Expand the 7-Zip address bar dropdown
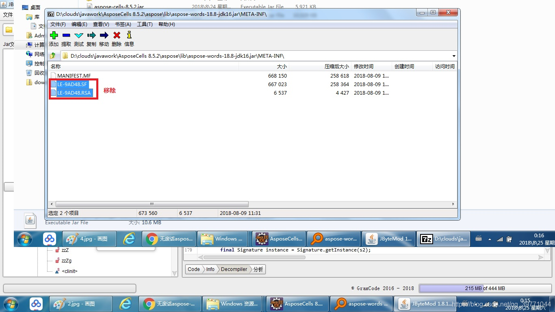 [x=454, y=56]
